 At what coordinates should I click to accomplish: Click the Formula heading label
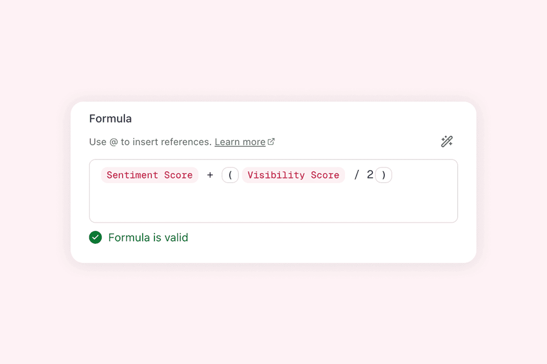(110, 118)
